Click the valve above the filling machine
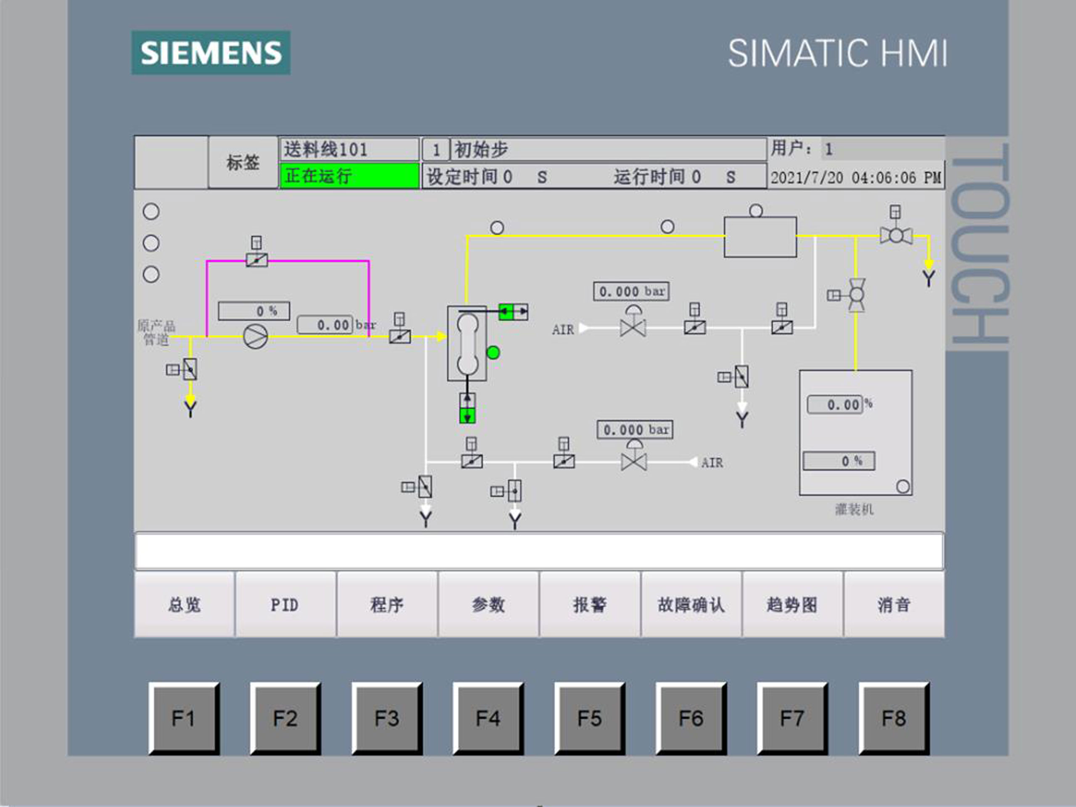Viewport: 1076px width, 807px height. pyautogui.click(x=856, y=295)
